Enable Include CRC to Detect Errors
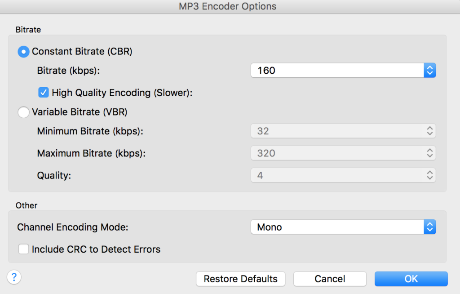Viewport: 460px width, 294px height. (23, 249)
